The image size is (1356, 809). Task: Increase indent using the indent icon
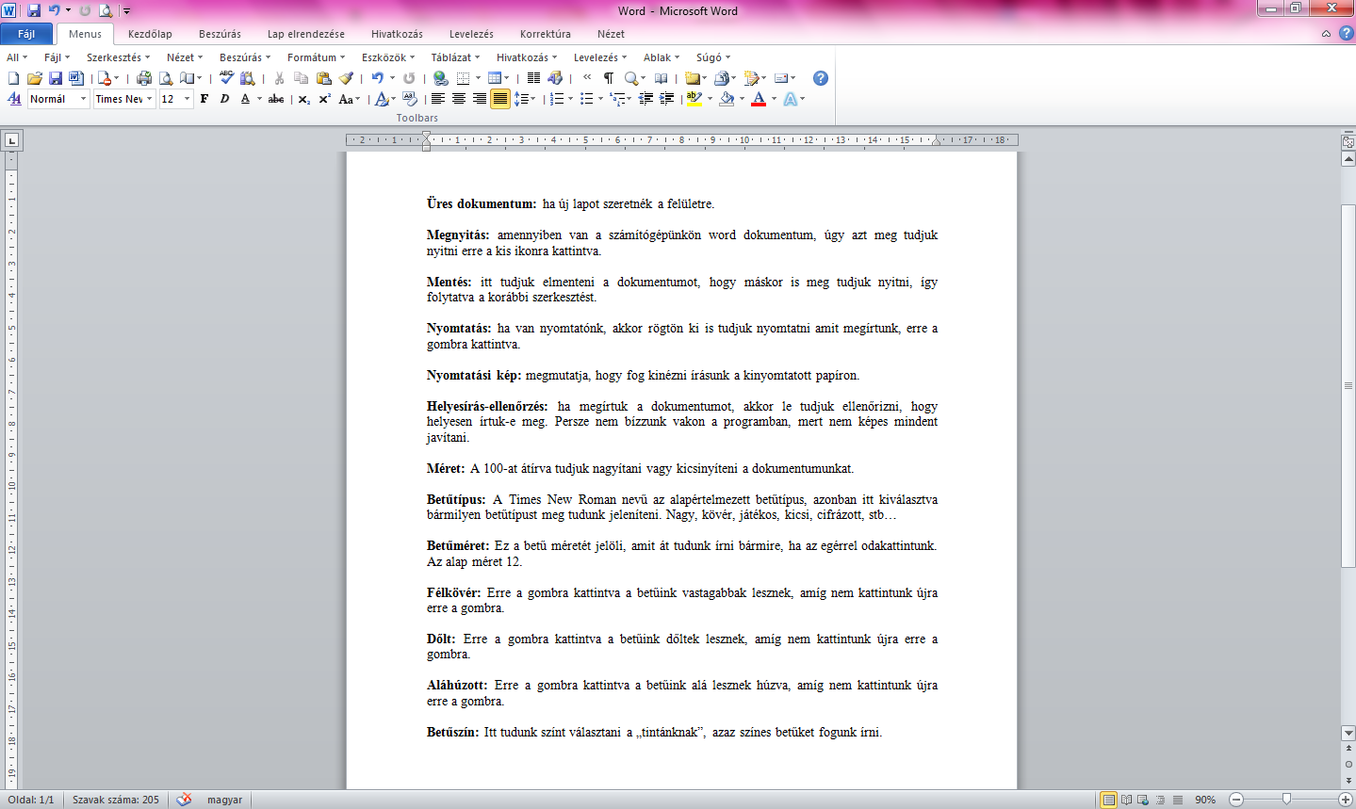coord(667,99)
